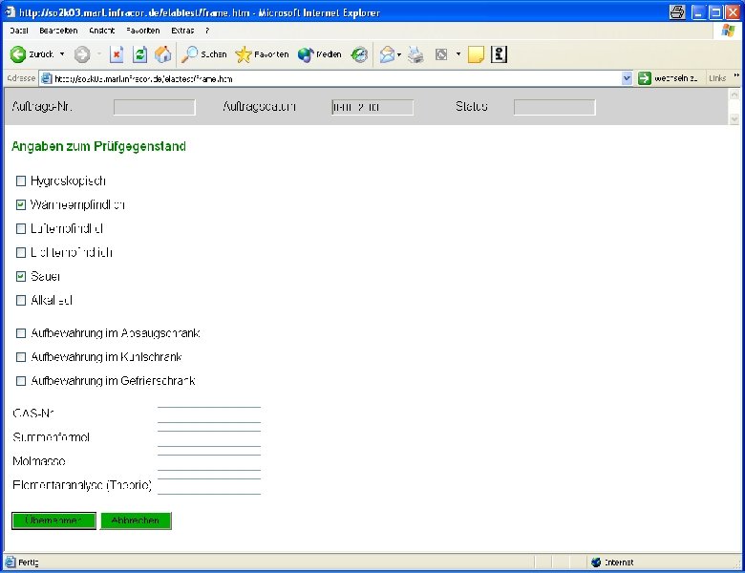The image size is (745, 573).
Task: Click the grey Forward arrow button
Action: tap(82, 54)
